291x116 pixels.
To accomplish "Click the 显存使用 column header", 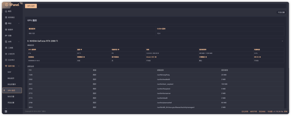I will [x=224, y=70].
